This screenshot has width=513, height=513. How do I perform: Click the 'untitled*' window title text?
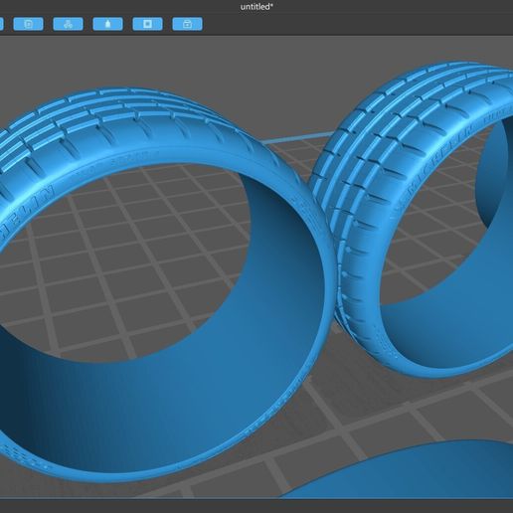coord(256,7)
